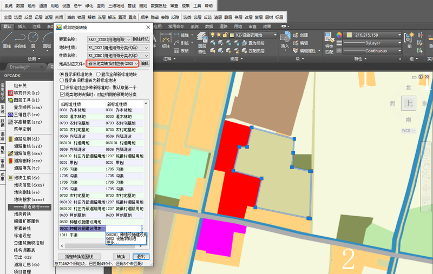
Task: Open the 用地 item in the top menu bar
Action: click(55, 5)
